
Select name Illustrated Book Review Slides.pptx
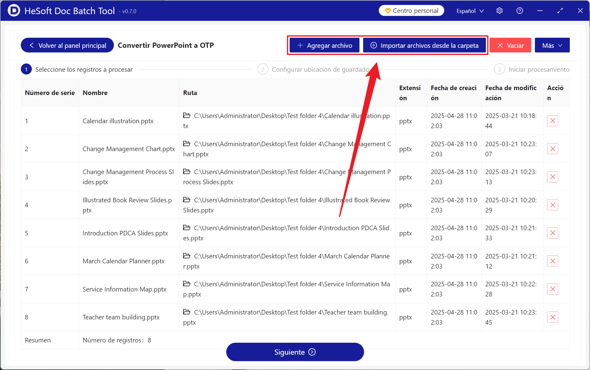pyautogui.click(x=127, y=205)
